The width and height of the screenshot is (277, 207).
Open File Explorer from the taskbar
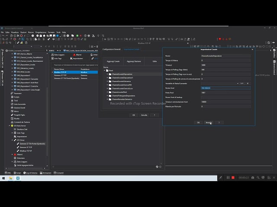tap(10, 178)
